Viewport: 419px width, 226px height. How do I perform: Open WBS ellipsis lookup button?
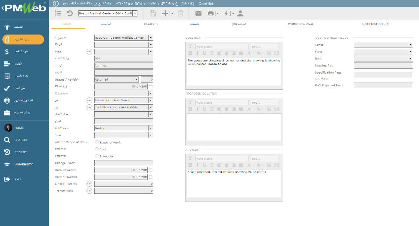pos(89,52)
